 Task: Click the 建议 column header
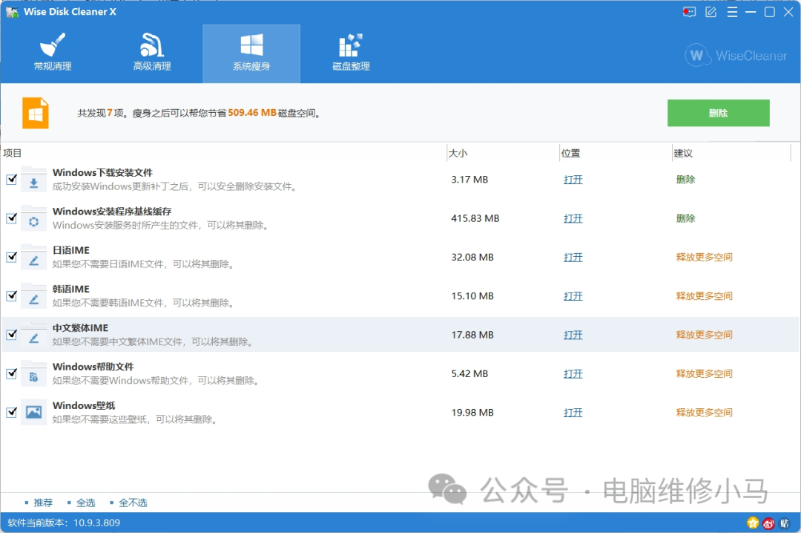pyautogui.click(x=683, y=153)
